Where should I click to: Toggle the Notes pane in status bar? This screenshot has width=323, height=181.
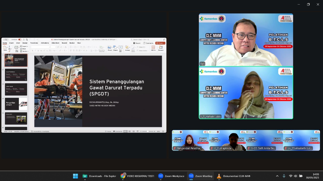tap(109, 131)
